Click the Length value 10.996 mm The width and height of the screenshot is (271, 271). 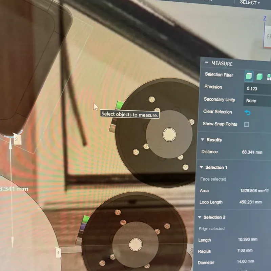coord(248,239)
